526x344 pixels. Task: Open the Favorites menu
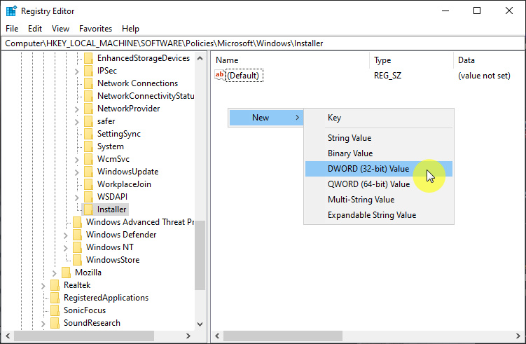point(95,29)
